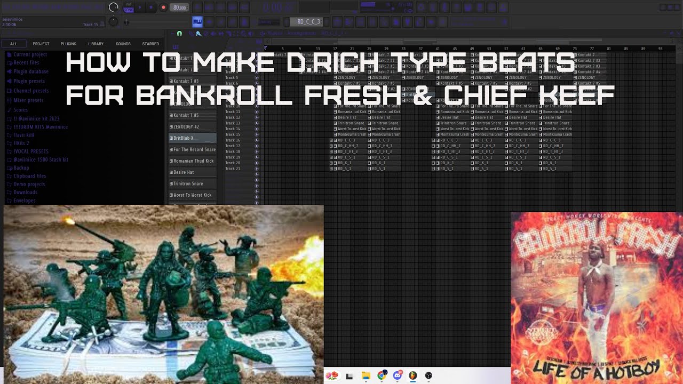Select Kontakt 7 #5 in the picker
This screenshot has width=683, height=384.
193,115
